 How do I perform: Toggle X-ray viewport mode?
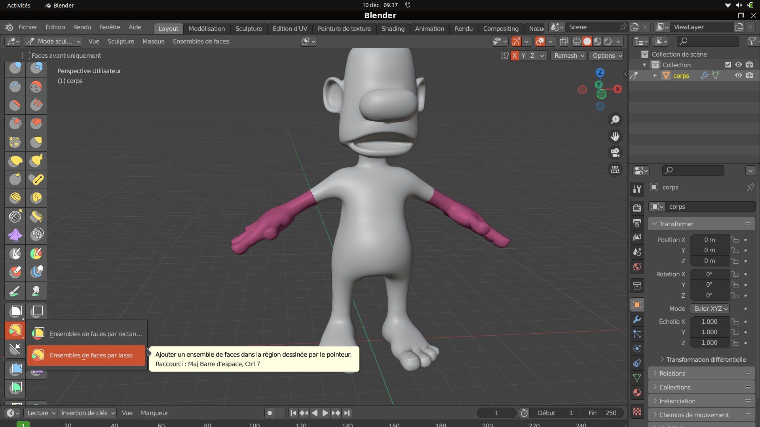564,41
